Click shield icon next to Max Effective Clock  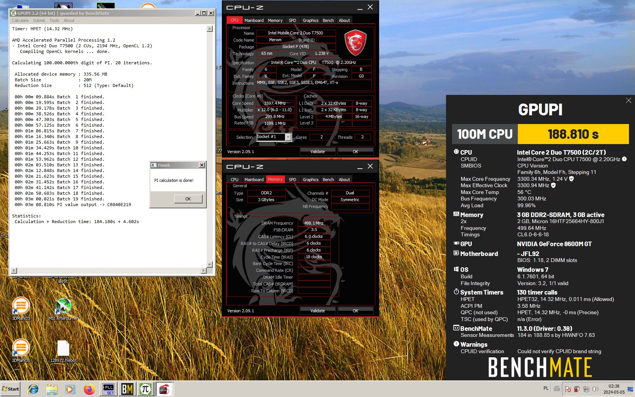(553, 185)
